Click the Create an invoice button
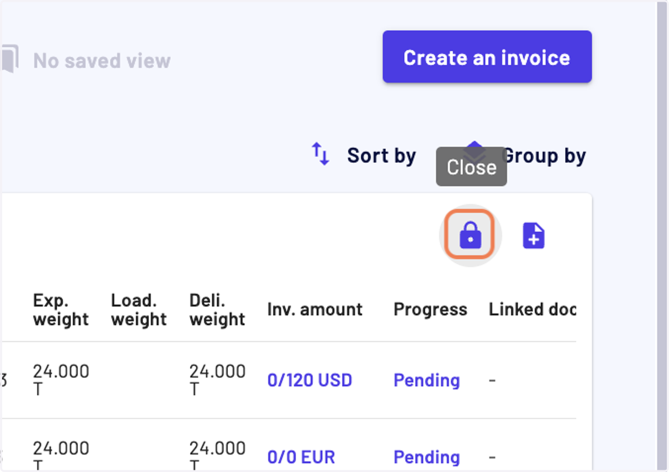This screenshot has height=472, width=669. click(487, 57)
